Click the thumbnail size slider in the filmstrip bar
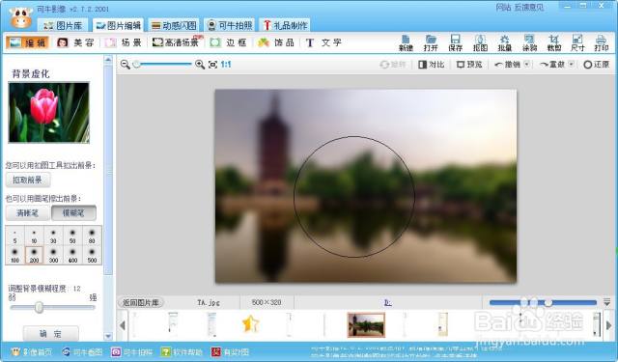This screenshot has width=618, height=362. [x=543, y=302]
